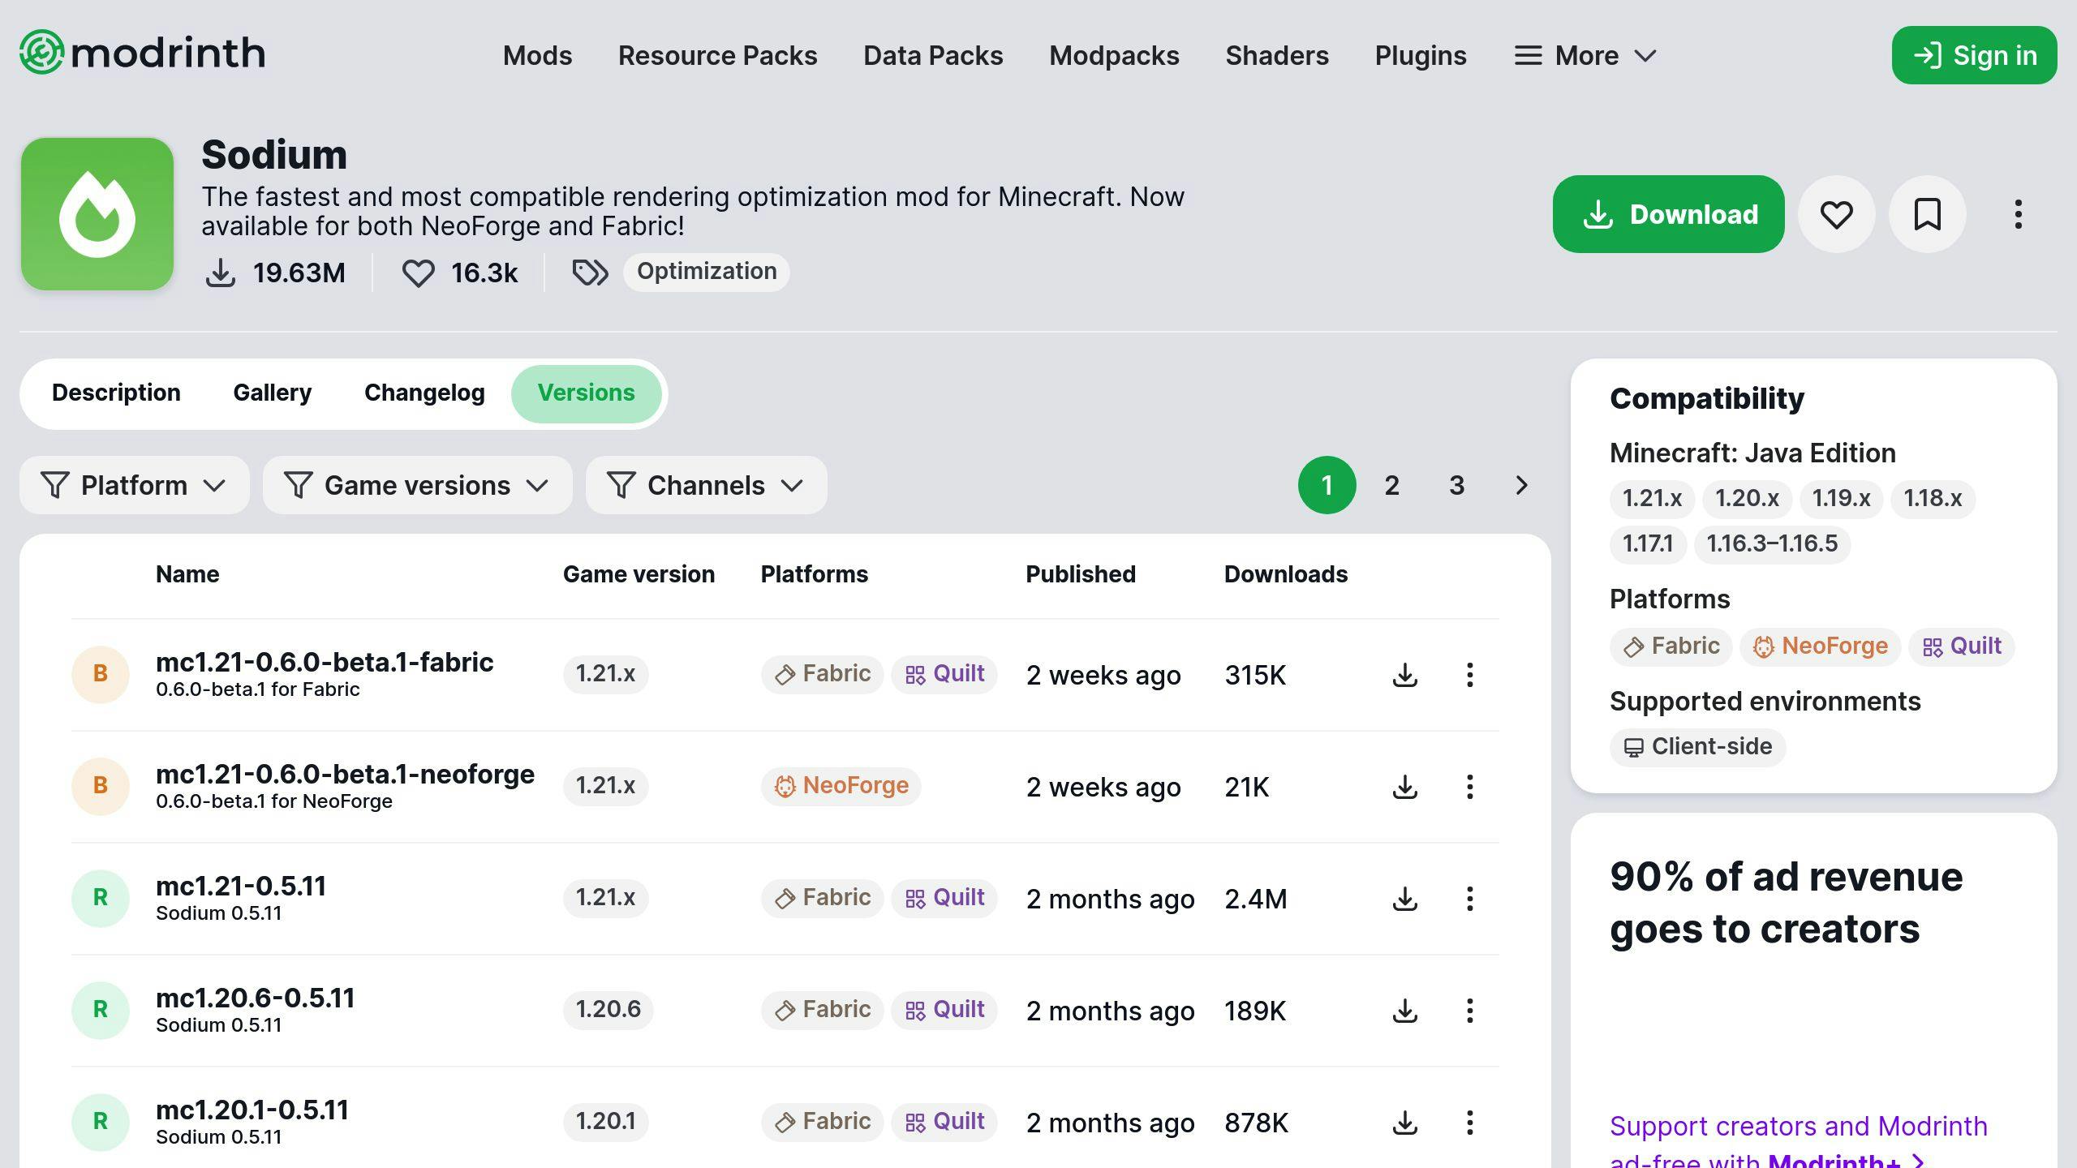Image resolution: width=2077 pixels, height=1168 pixels.
Task: Download mc1.20.6-0.5.11 via row icon
Action: (x=1405, y=1011)
